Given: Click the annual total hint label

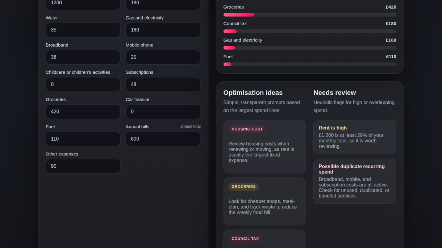Looking at the screenshot, I should 191,127.
